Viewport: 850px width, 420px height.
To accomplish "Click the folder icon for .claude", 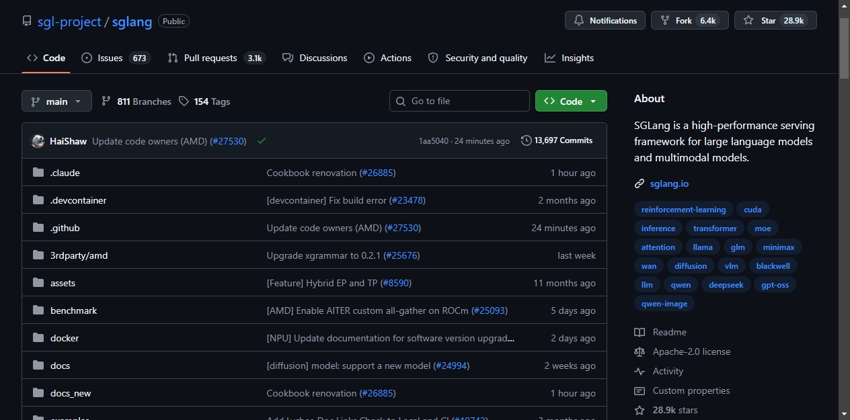I will (x=38, y=173).
